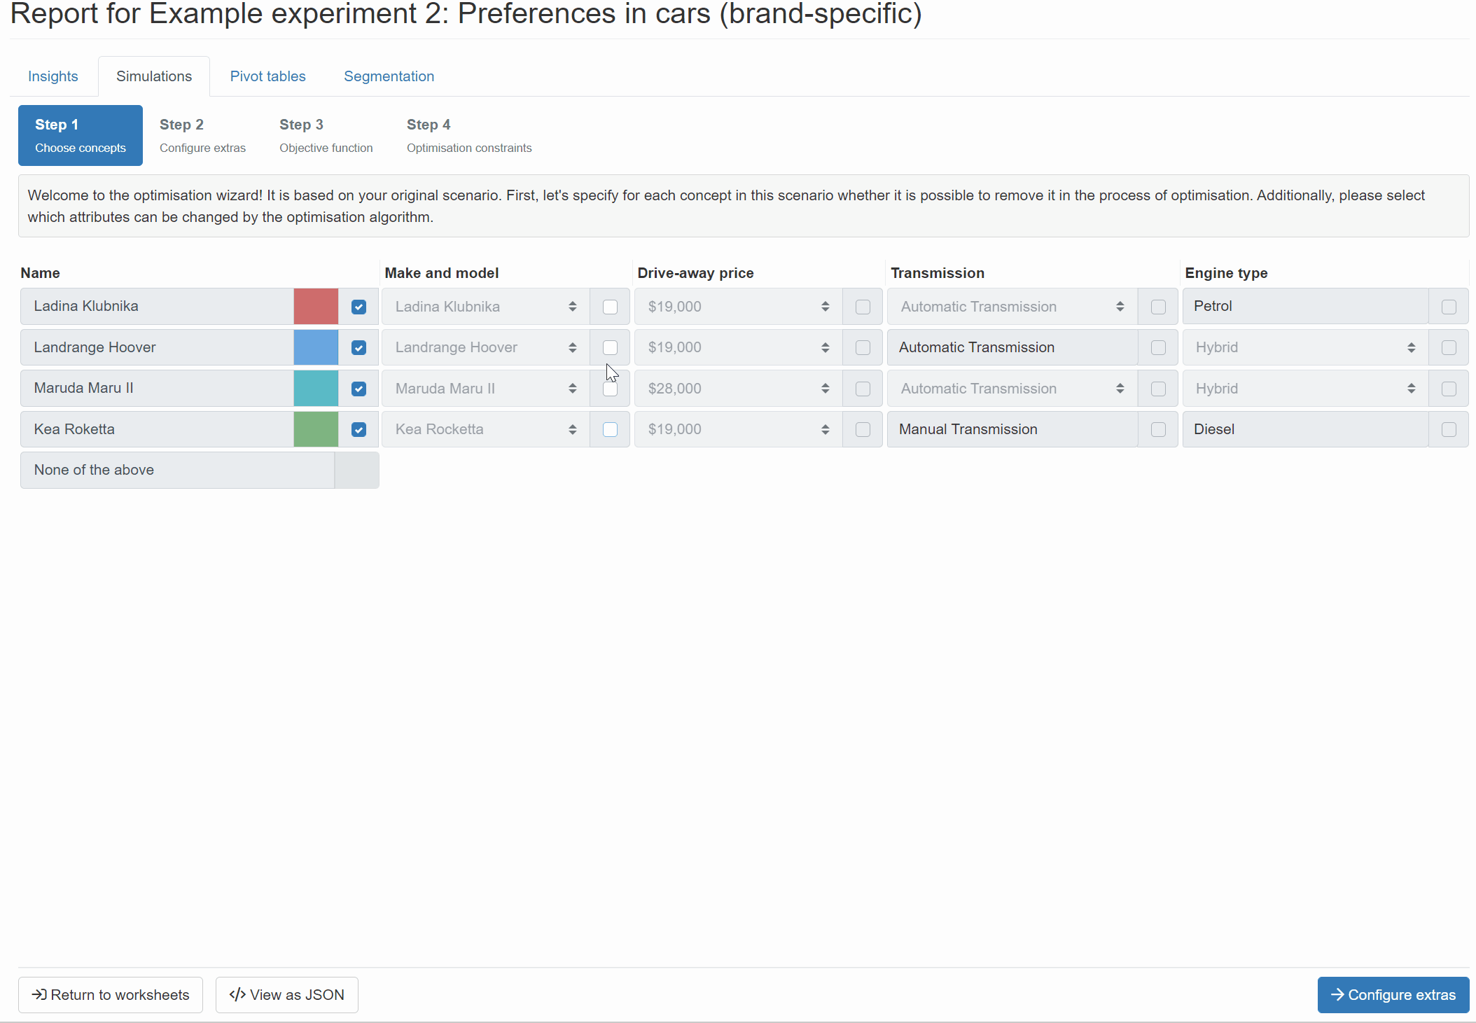Click the arrow icon on Return to worksheets
1476x1023 pixels.
click(40, 994)
